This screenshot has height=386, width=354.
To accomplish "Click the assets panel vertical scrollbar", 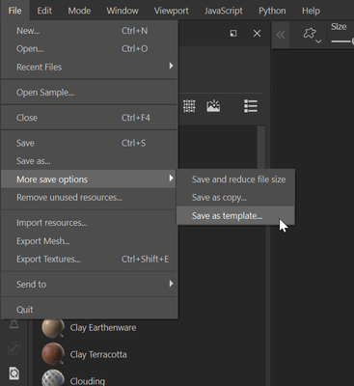I will pos(261,148).
